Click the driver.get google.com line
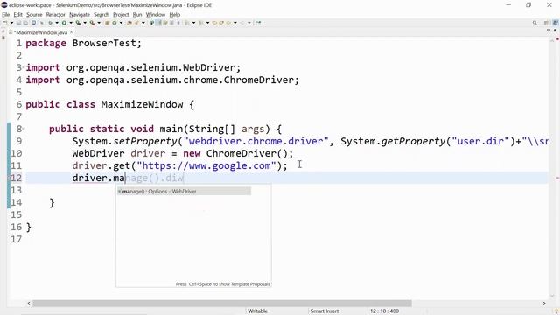Viewport: 560px width, 315px height. point(179,165)
